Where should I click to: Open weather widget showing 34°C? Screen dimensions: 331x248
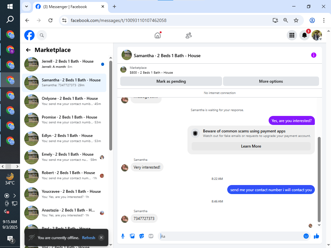(10, 179)
